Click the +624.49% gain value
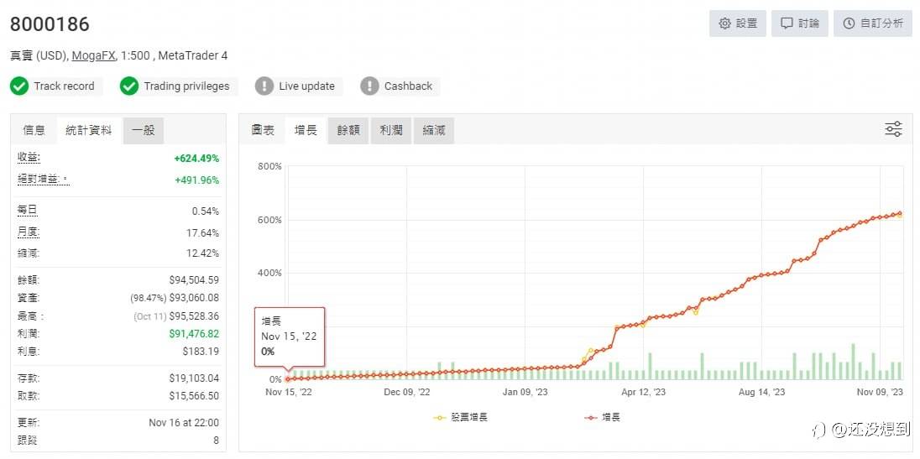The height and width of the screenshot is (459, 920). pos(196,159)
